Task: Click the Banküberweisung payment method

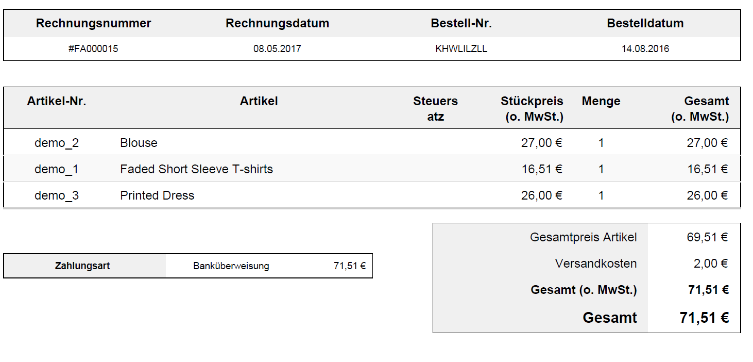Action: click(x=231, y=266)
